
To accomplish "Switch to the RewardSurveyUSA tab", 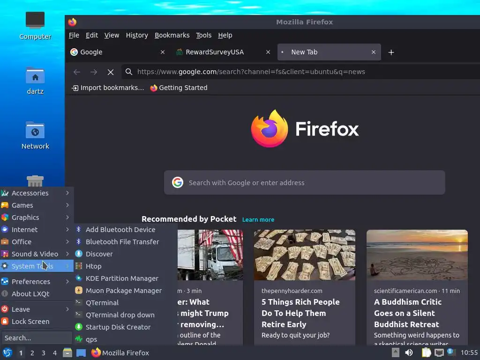I will click(x=224, y=52).
